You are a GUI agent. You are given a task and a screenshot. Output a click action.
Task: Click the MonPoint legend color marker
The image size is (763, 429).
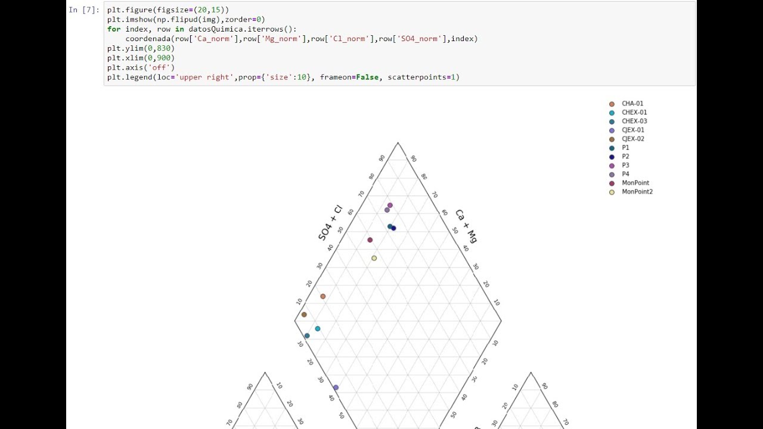(x=612, y=183)
